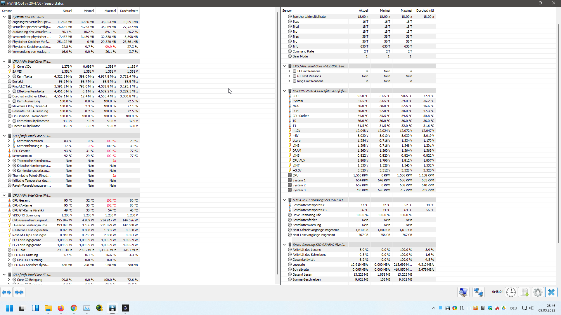Screen dimensions: 561x315
Task: Select the Schreibrate row
Action: (358, 269)
